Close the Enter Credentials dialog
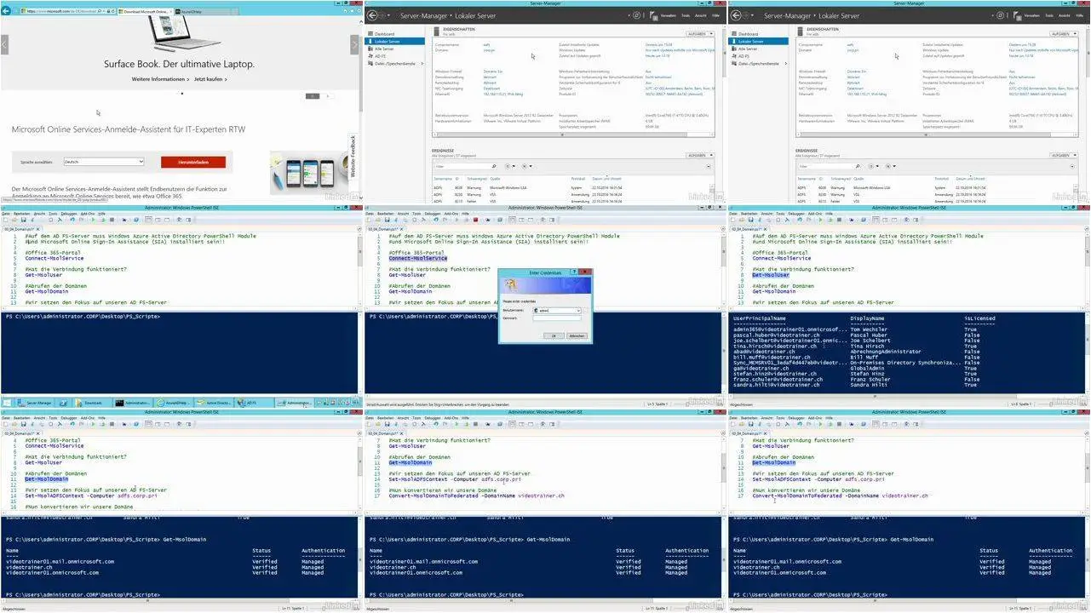 [x=584, y=272]
